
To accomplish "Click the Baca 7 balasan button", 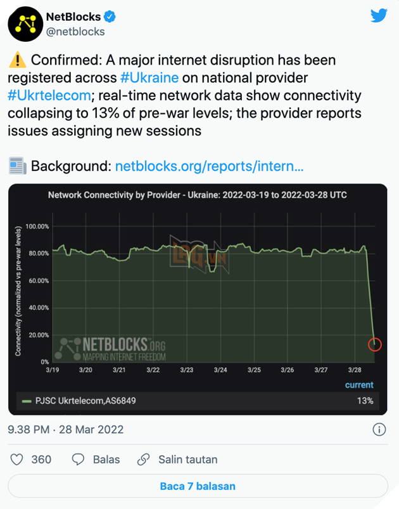I will (x=198, y=486).
